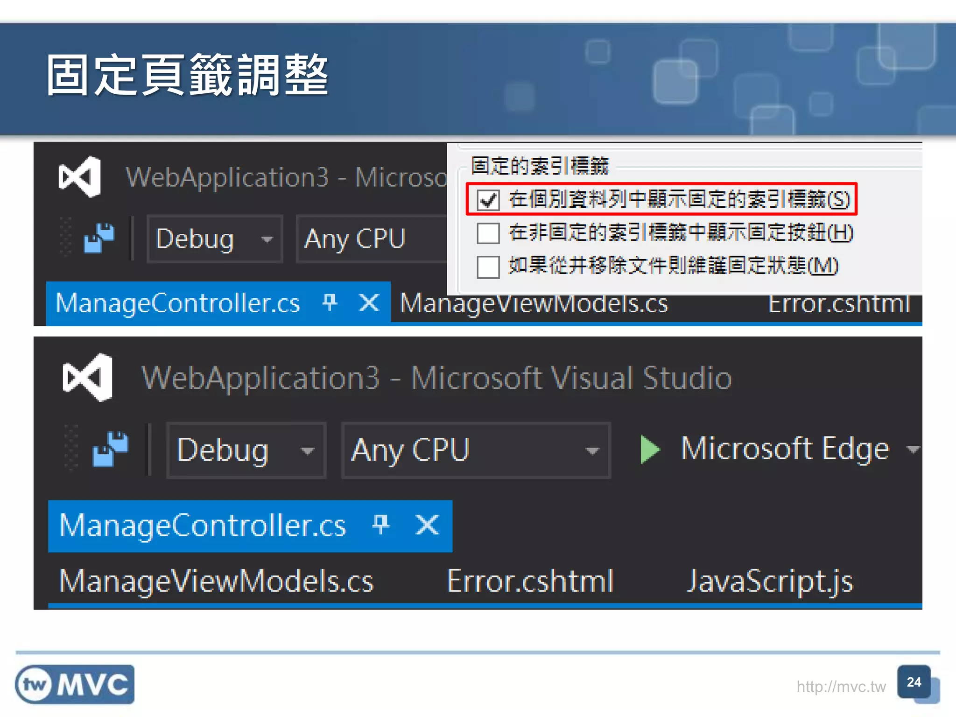
Task: Click the 固定的索引標籤 group label
Action: click(x=540, y=166)
